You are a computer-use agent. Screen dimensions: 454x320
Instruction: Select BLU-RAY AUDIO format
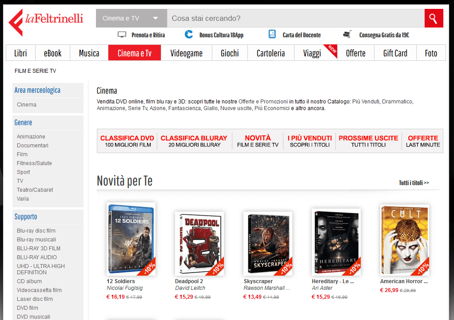[x=37, y=257]
